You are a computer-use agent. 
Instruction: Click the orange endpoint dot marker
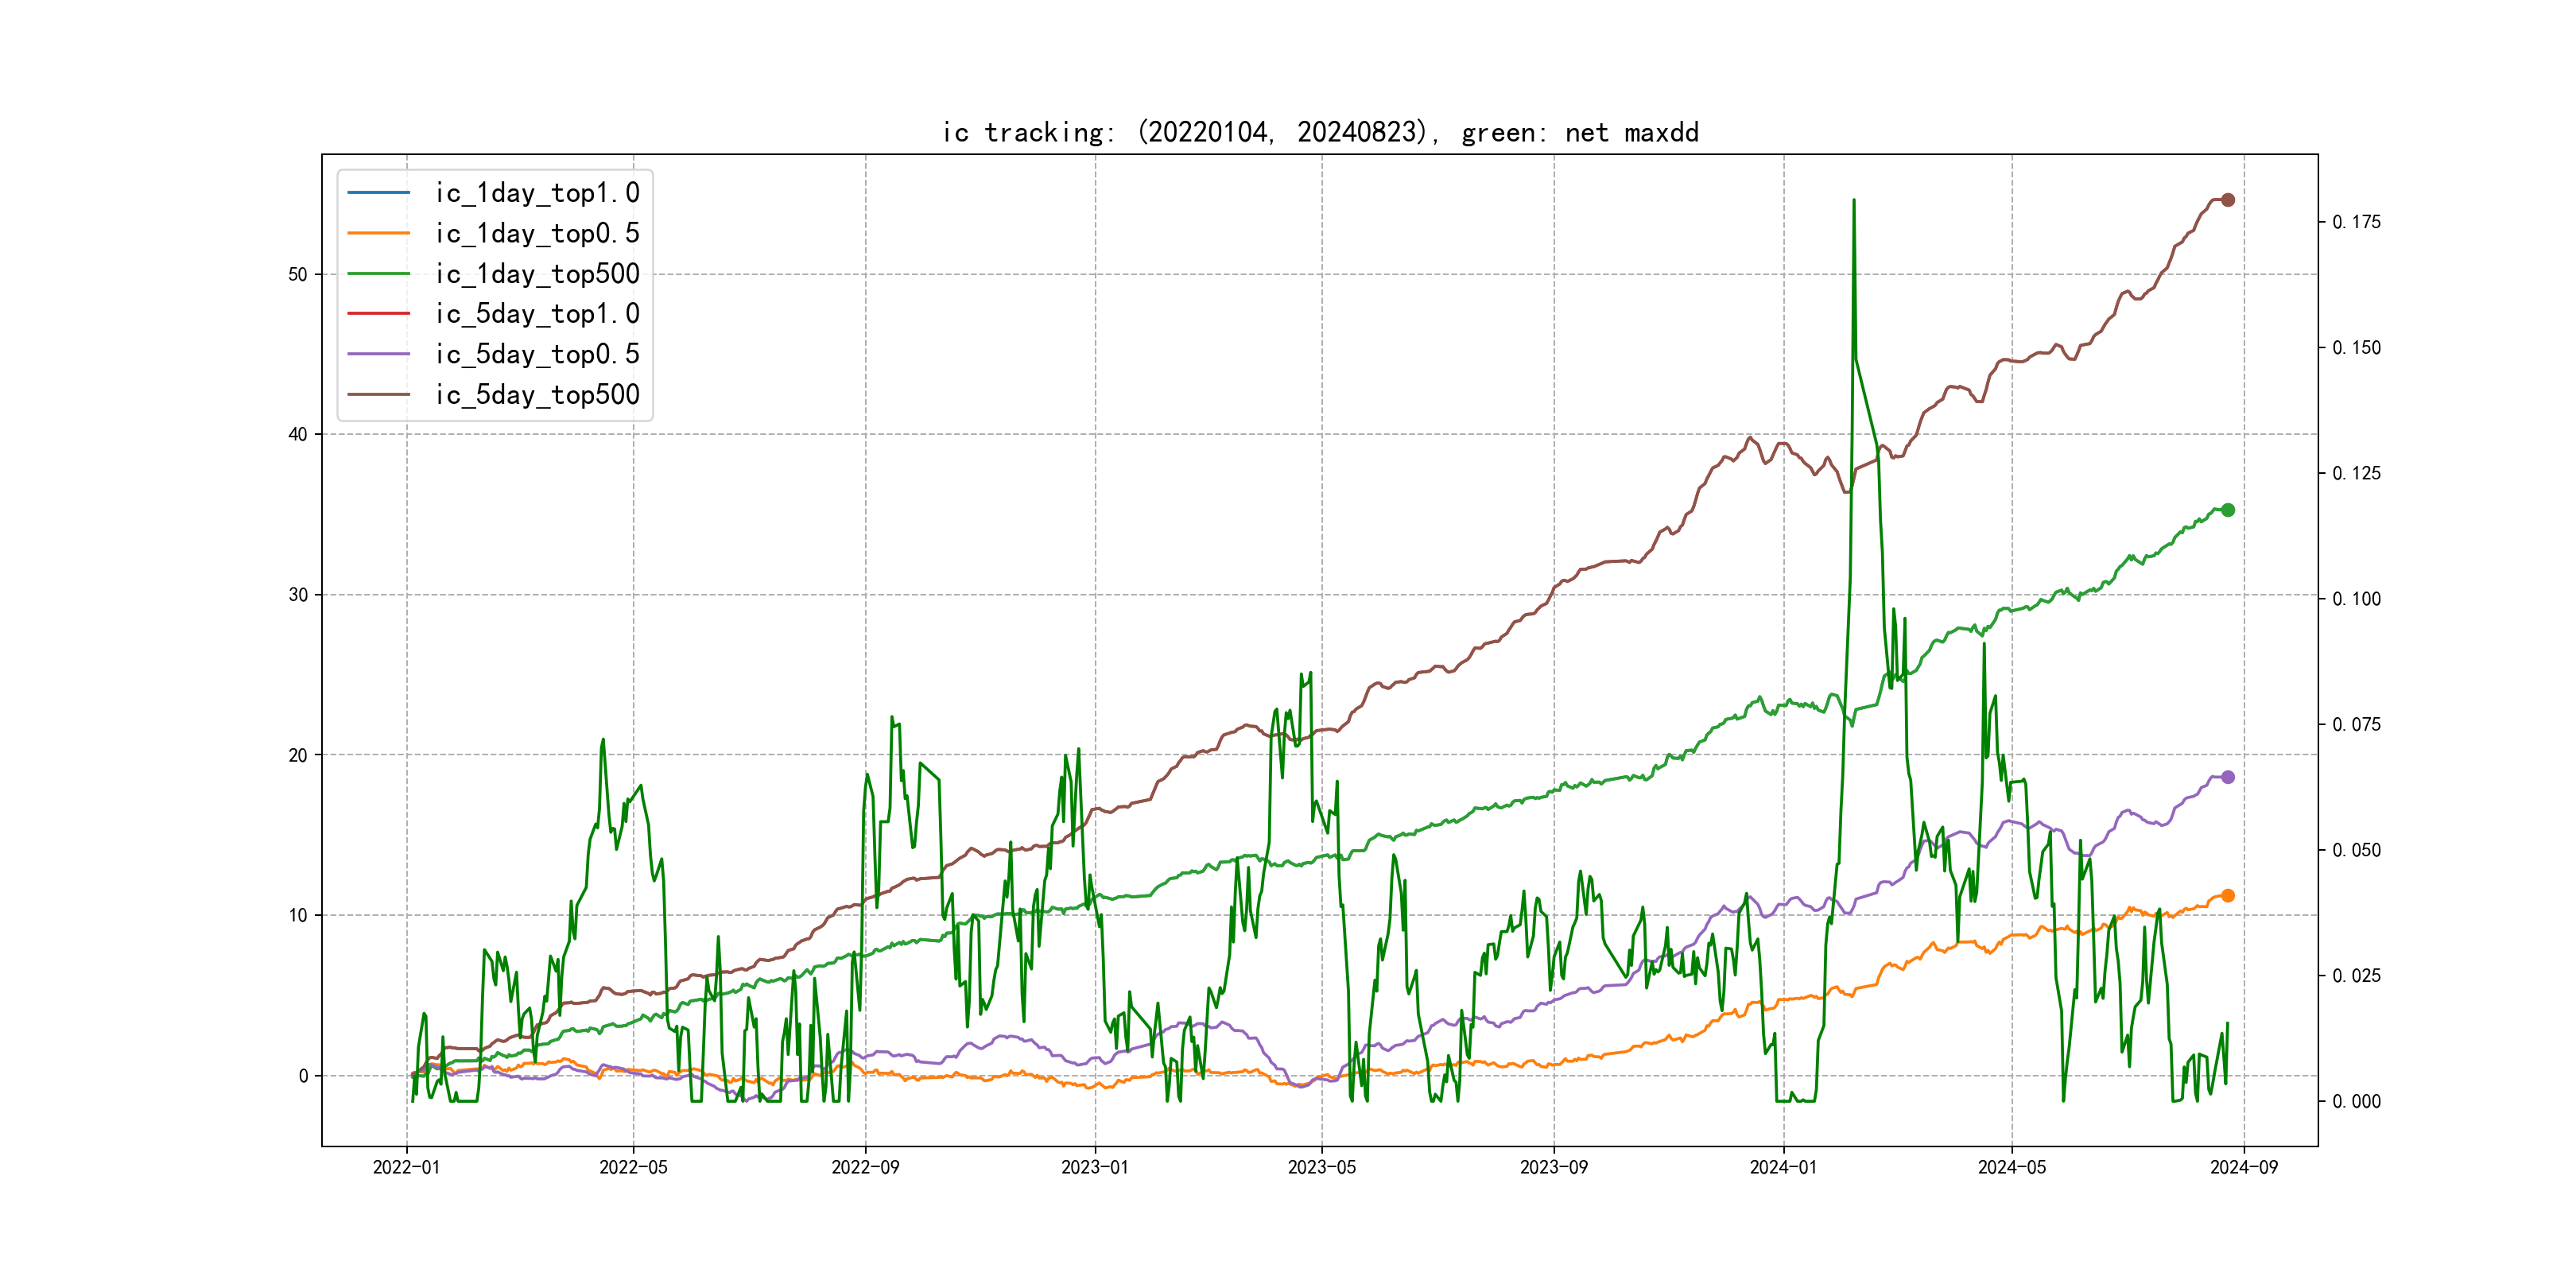click(x=2228, y=896)
